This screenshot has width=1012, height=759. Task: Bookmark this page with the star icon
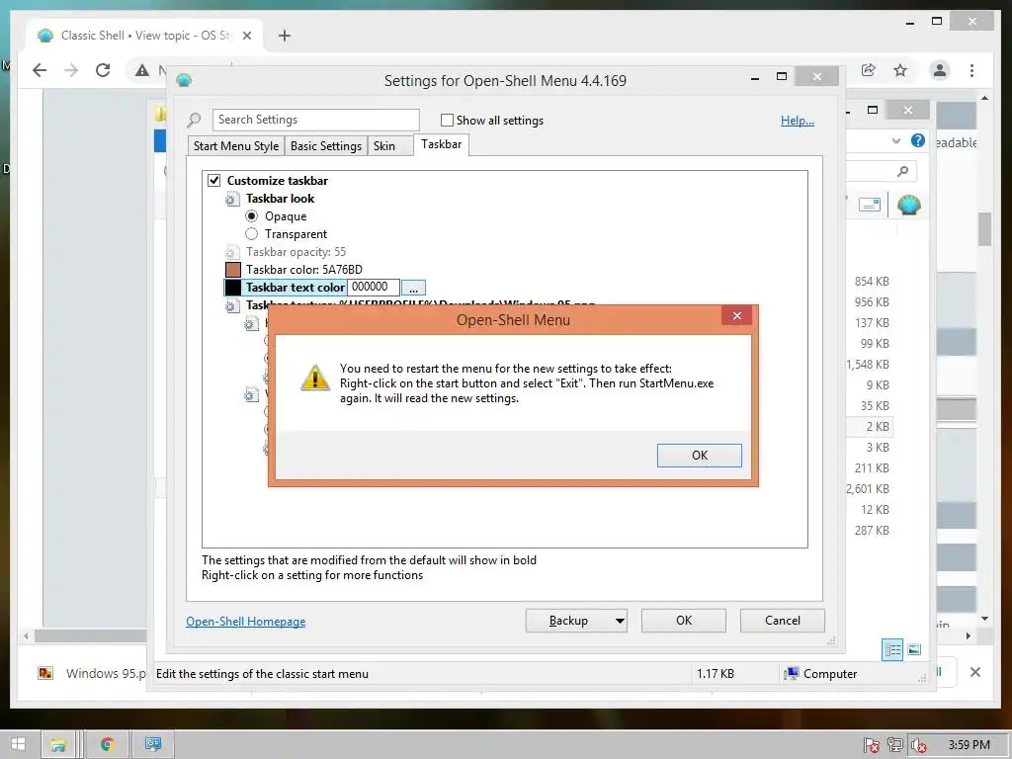pyautogui.click(x=899, y=70)
